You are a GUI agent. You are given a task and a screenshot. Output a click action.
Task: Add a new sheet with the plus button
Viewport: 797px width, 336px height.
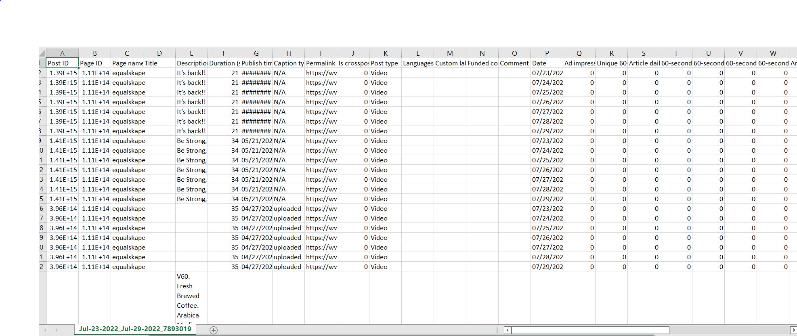click(214, 330)
